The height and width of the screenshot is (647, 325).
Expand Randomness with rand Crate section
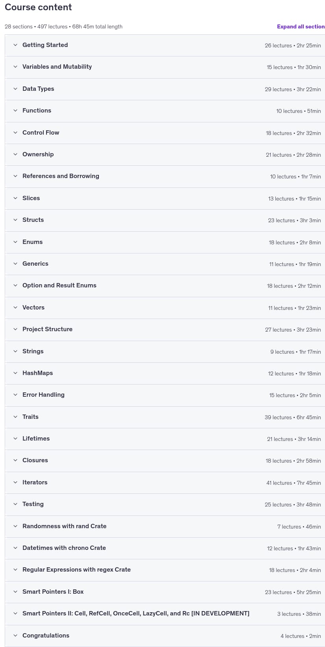(x=165, y=526)
